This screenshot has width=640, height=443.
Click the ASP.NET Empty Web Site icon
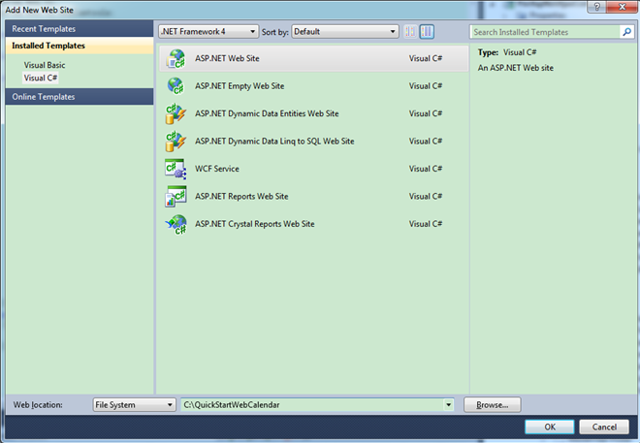[x=176, y=86]
